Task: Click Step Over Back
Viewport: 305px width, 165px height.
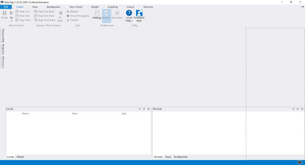Action: tap(45, 20)
